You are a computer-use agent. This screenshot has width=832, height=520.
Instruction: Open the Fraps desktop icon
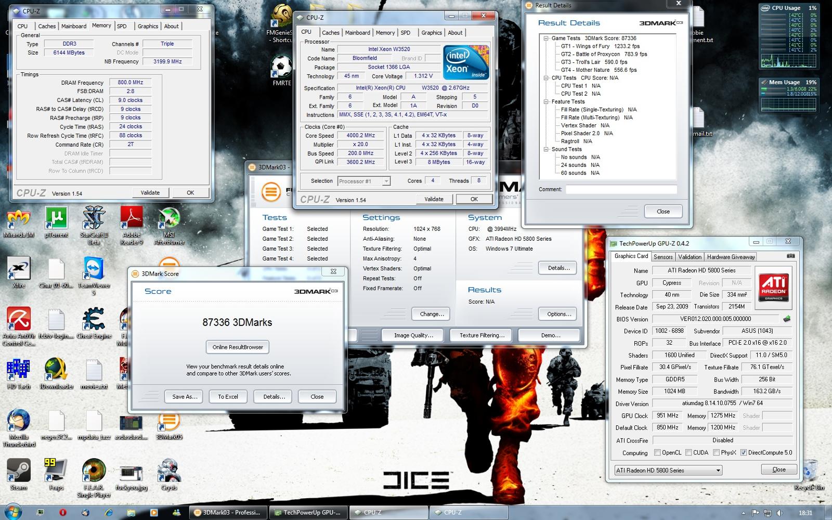pos(56,475)
